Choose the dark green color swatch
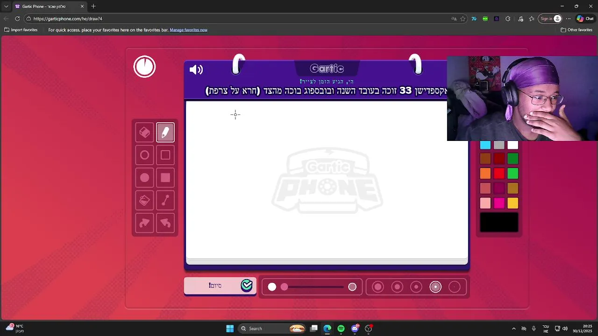 (x=513, y=159)
